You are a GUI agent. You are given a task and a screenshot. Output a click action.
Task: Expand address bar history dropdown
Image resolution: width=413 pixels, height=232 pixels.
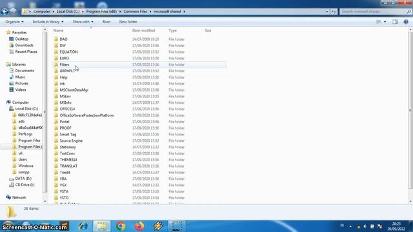(x=327, y=12)
